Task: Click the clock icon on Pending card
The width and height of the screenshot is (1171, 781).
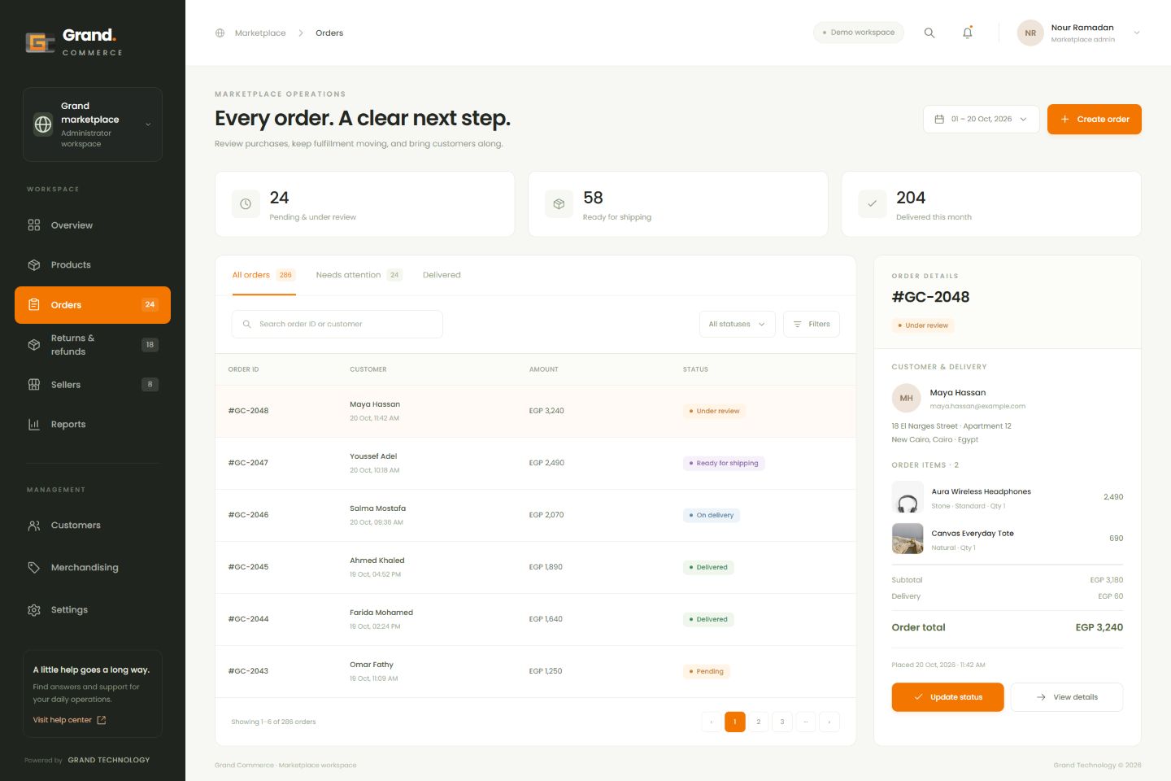Action: [x=246, y=204]
